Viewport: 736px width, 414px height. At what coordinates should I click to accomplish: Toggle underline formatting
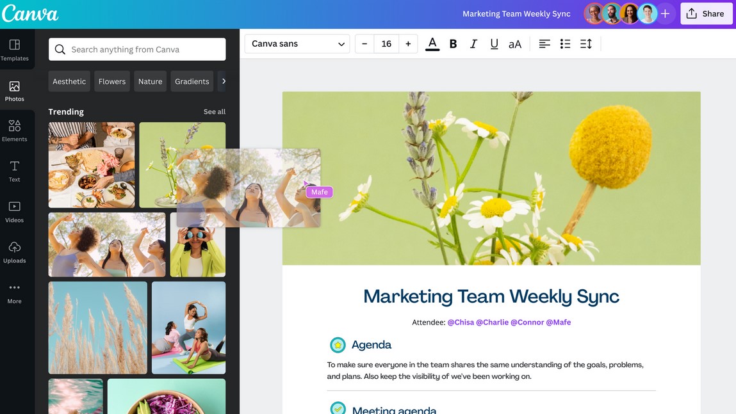pos(494,44)
